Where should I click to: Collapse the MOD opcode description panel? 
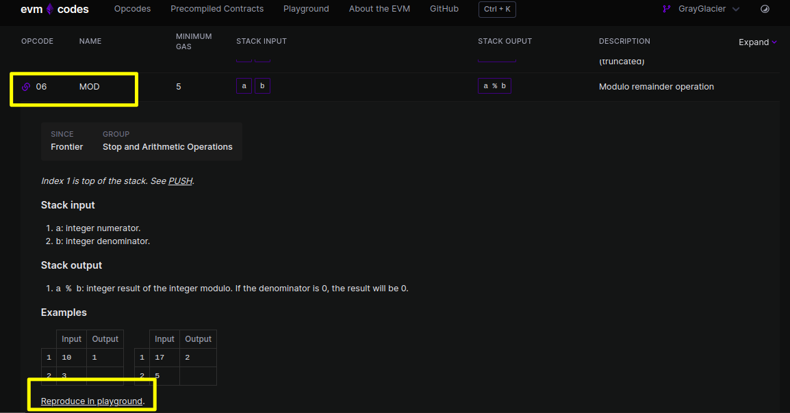(90, 86)
